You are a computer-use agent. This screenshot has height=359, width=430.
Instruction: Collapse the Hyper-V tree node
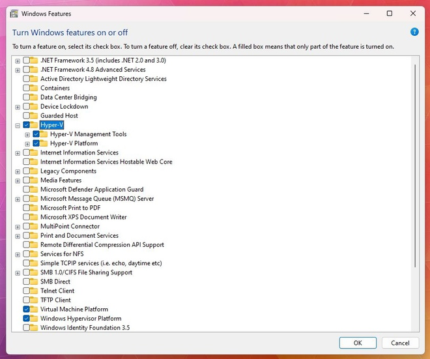[x=18, y=126]
